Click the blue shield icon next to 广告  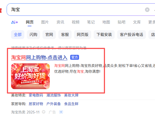(x=61, y=112)
